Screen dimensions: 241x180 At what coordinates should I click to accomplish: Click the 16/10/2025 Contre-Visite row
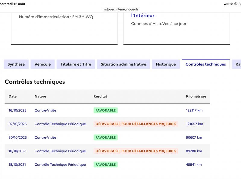point(107,110)
